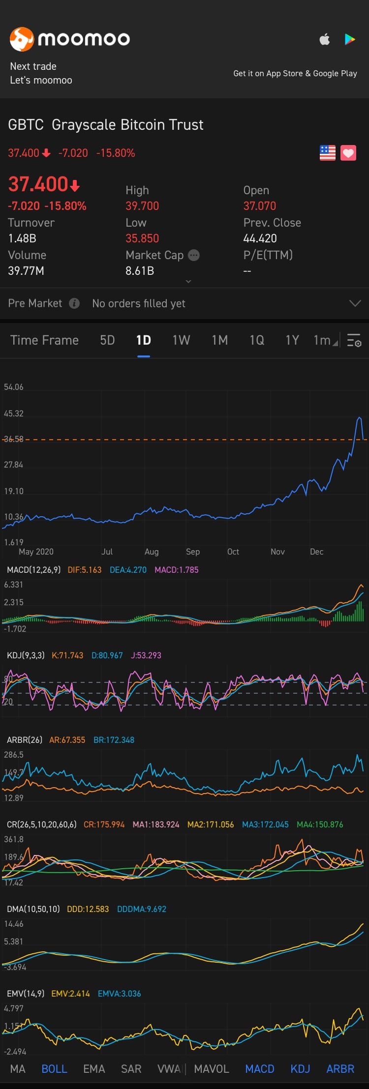The width and height of the screenshot is (369, 1089).
Task: Switch to the 1W time frame
Action: click(181, 340)
